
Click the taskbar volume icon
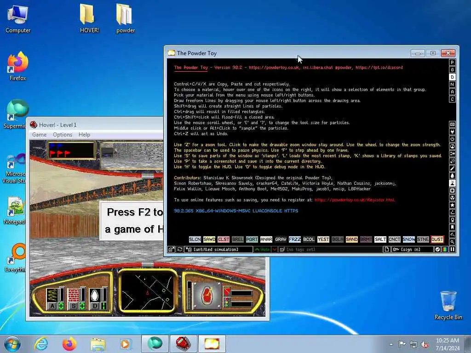[424, 344]
